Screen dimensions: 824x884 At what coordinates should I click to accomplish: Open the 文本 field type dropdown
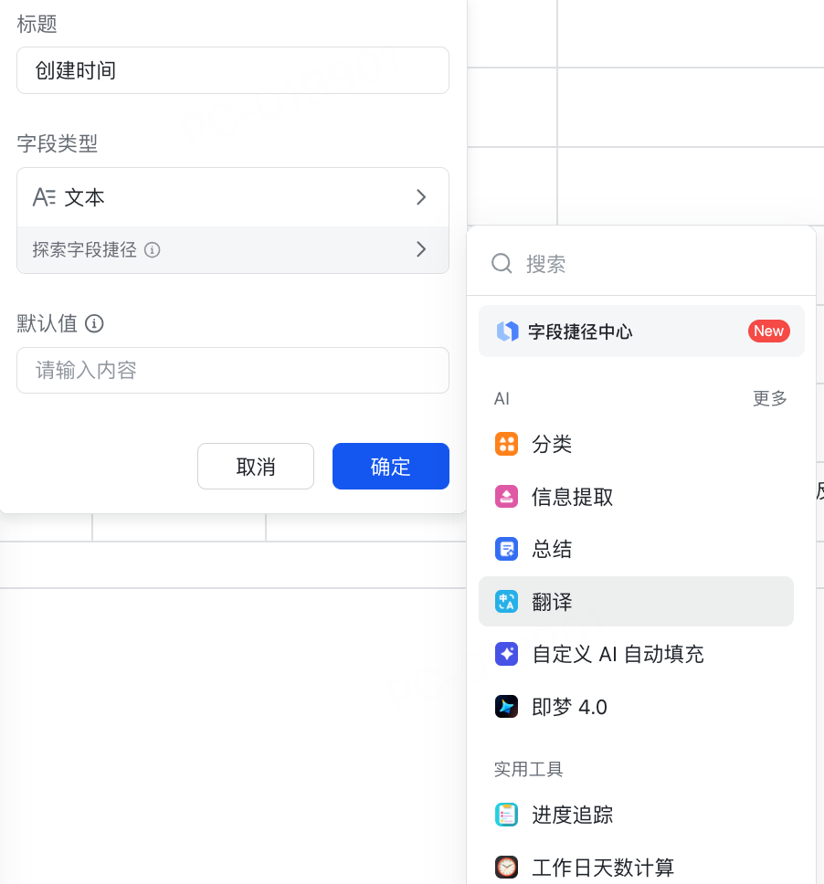coord(232,197)
